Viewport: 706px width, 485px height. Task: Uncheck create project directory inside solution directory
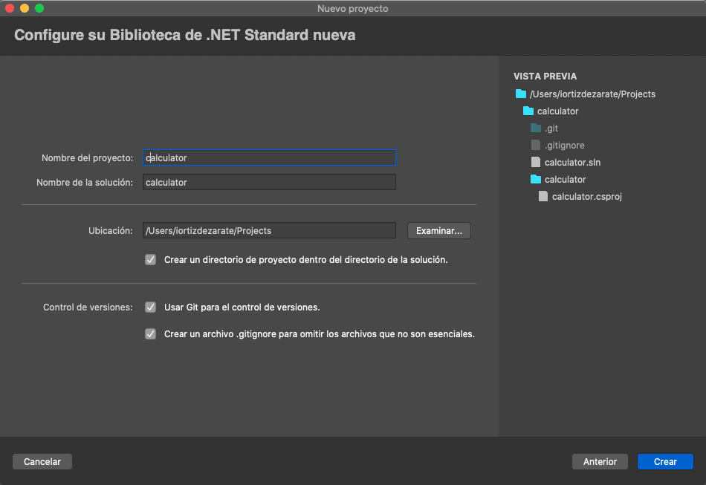coord(151,260)
